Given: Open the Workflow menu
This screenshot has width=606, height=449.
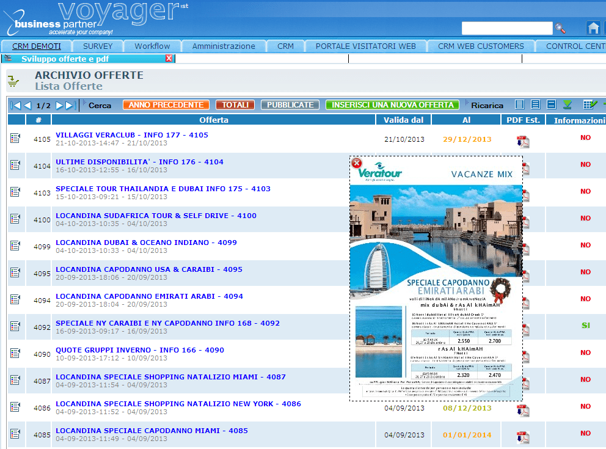Looking at the screenshot, I should pos(152,46).
